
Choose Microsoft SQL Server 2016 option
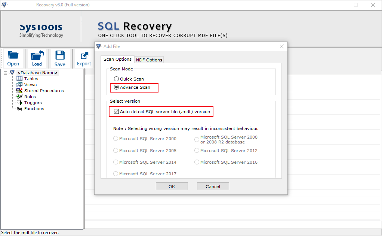197,162
